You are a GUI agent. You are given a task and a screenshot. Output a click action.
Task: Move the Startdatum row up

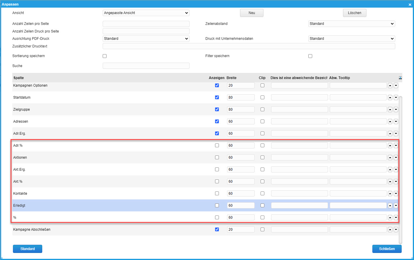(x=390, y=97)
